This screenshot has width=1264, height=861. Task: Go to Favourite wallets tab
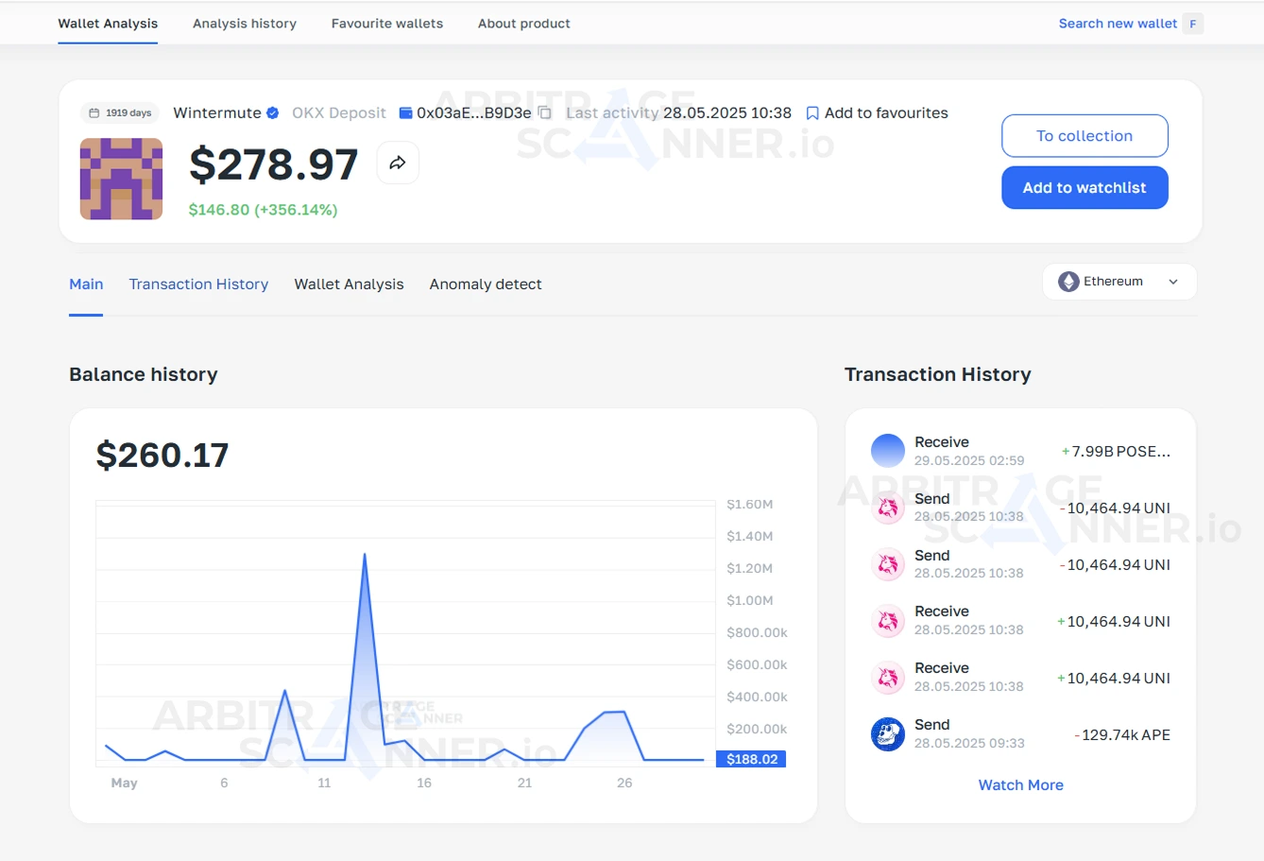pos(387,24)
